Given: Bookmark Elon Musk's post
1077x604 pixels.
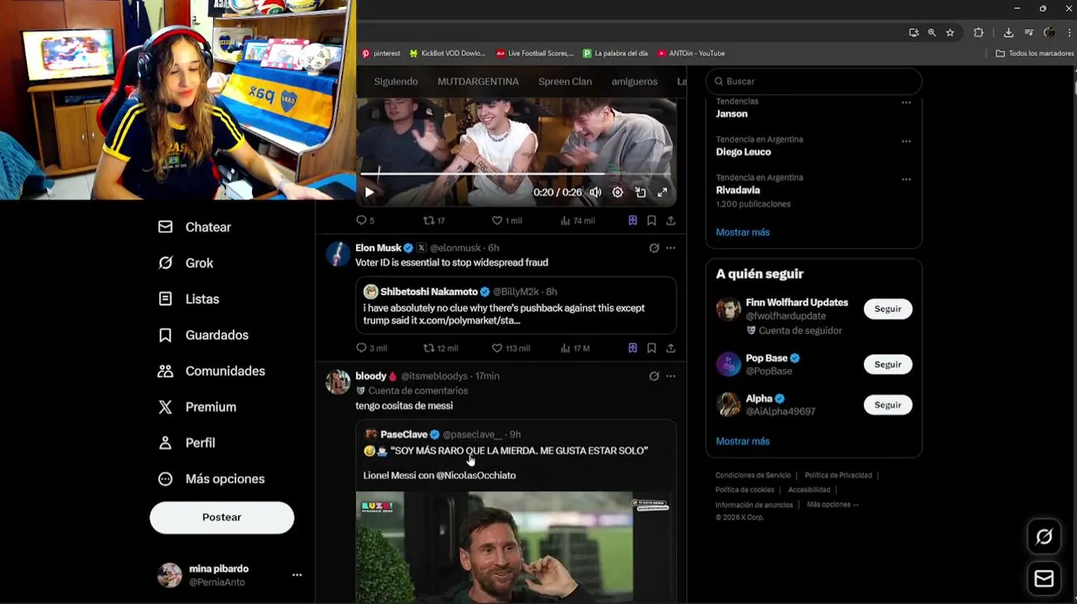Looking at the screenshot, I should 651,348.
